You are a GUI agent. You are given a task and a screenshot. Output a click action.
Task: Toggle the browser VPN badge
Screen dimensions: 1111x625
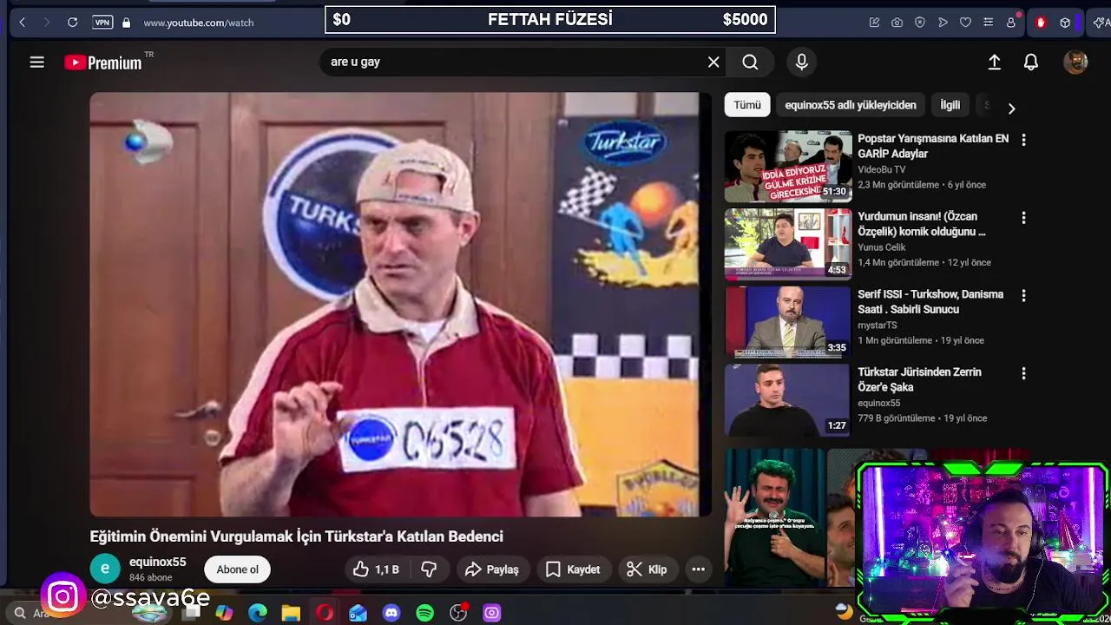(102, 23)
